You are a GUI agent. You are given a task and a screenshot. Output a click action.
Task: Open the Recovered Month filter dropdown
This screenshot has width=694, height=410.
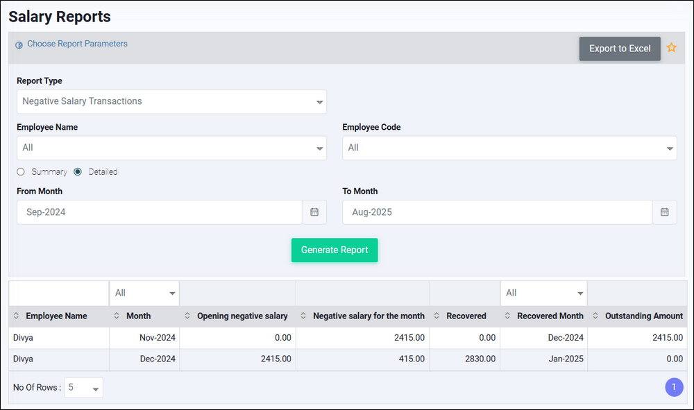click(x=543, y=293)
